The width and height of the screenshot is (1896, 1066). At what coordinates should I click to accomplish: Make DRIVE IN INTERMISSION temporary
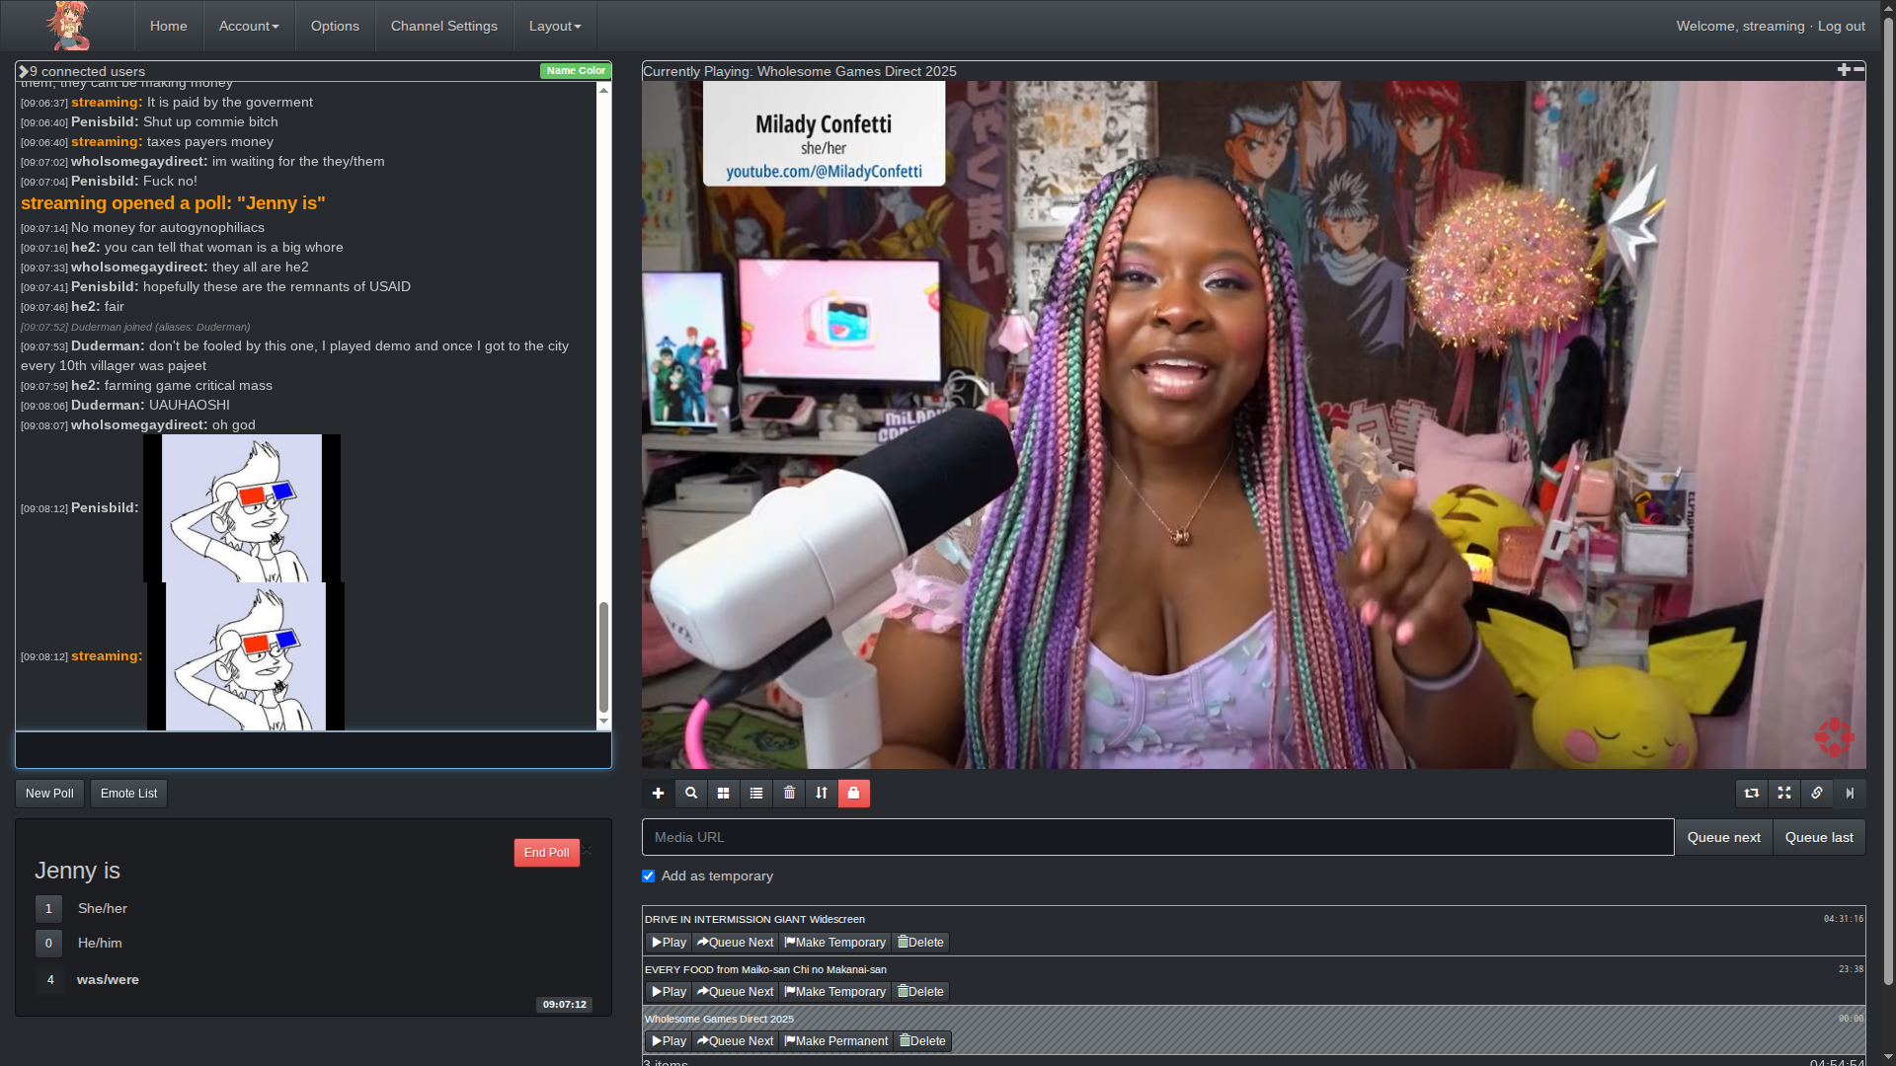point(835,943)
